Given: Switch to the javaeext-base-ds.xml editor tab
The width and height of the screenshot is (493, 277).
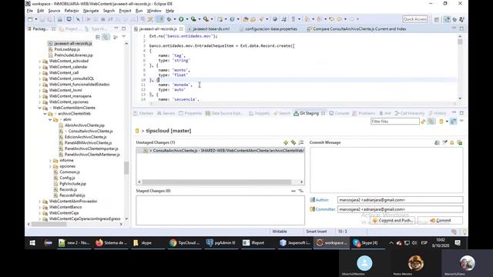Looking at the screenshot, I should coord(211,29).
